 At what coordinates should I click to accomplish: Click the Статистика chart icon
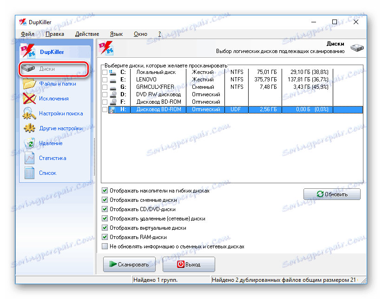[x=29, y=158]
